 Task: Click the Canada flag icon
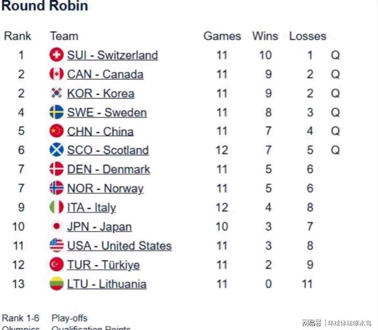(56, 74)
